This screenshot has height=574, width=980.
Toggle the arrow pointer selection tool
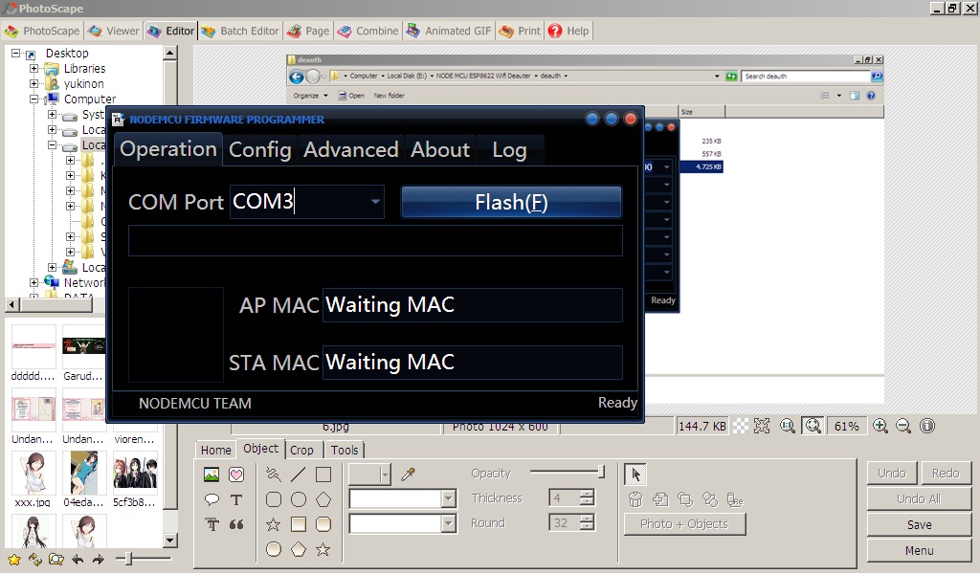(635, 475)
